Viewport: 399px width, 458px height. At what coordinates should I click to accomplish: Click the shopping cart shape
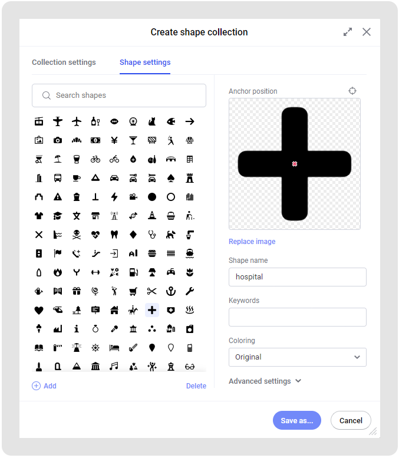[x=133, y=291]
